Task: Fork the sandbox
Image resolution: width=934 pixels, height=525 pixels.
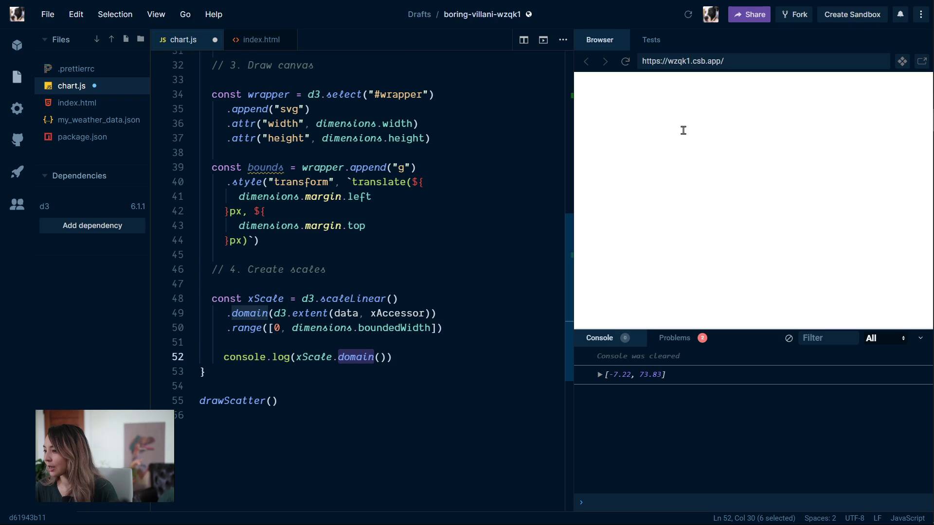Action: click(x=794, y=14)
